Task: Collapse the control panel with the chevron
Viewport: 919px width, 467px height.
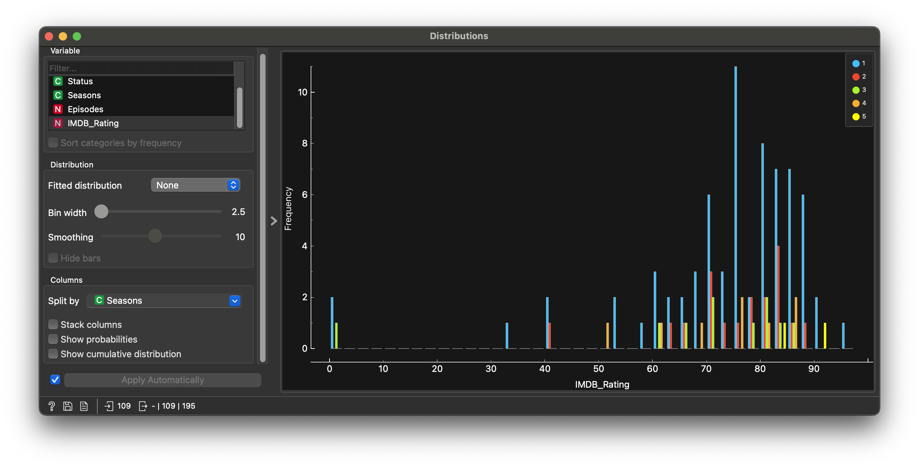Action: coord(274,221)
